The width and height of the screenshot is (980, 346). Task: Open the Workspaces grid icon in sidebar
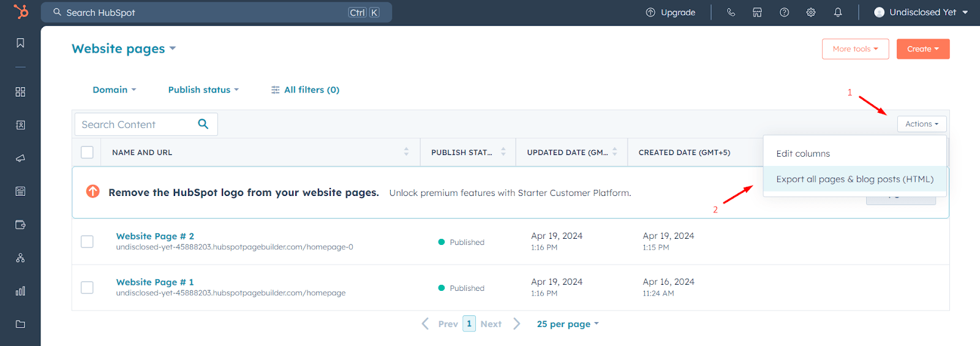(x=20, y=92)
